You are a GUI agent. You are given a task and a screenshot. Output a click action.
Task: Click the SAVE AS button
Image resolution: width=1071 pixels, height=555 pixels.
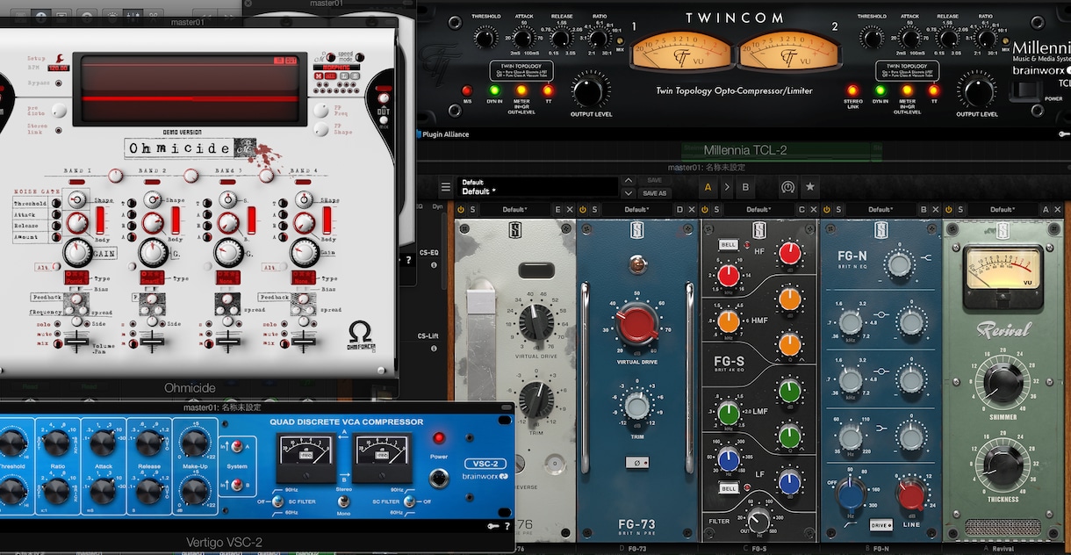[x=654, y=193]
